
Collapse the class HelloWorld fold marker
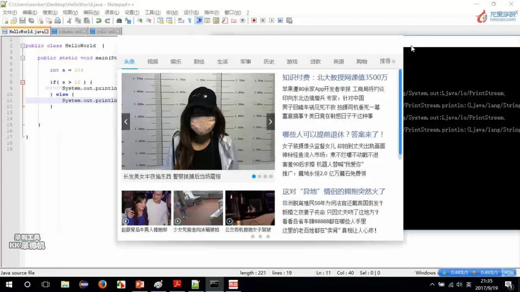click(x=23, y=46)
